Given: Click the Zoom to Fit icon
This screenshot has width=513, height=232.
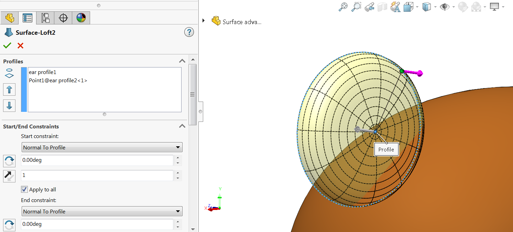Looking at the screenshot, I should 343,7.
